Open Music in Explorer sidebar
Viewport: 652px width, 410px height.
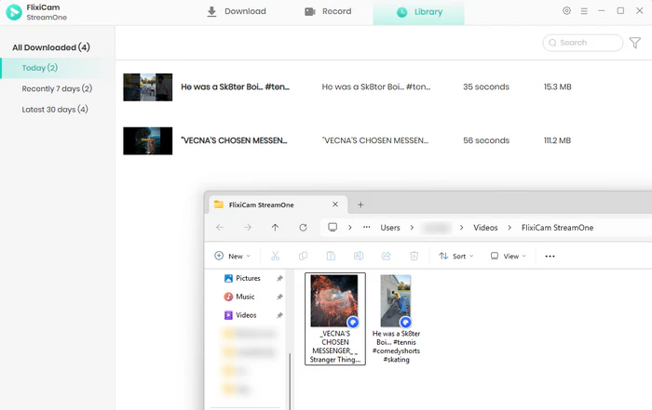point(239,297)
